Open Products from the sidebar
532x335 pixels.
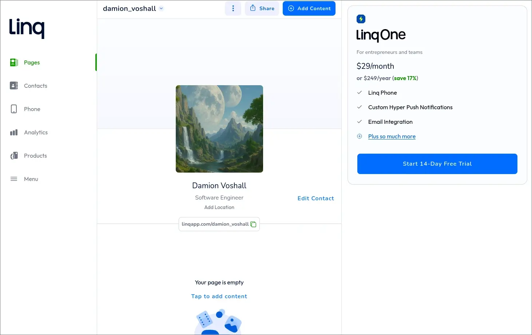tap(13, 155)
